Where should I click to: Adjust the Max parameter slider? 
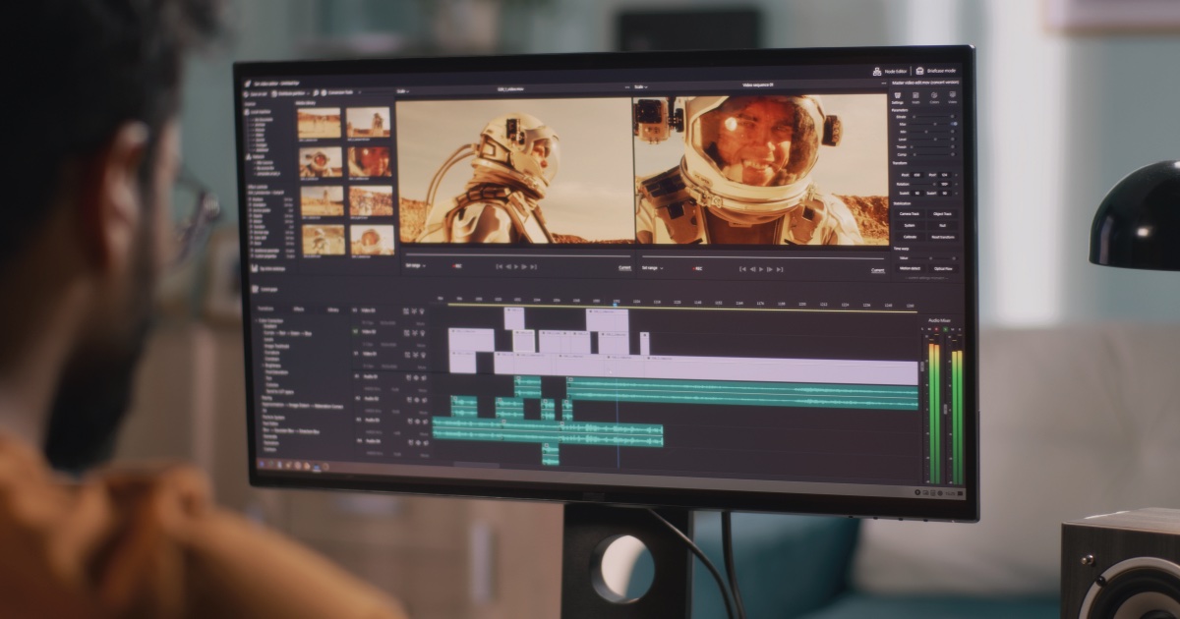[x=929, y=124]
